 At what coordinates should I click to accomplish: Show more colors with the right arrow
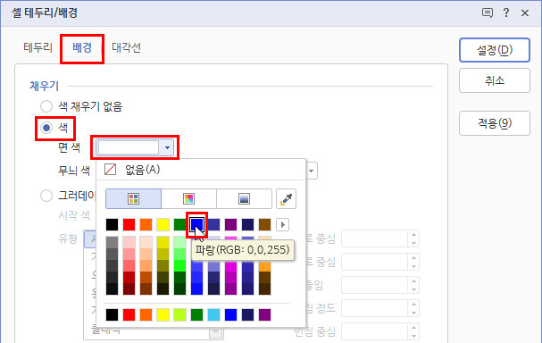click(283, 225)
